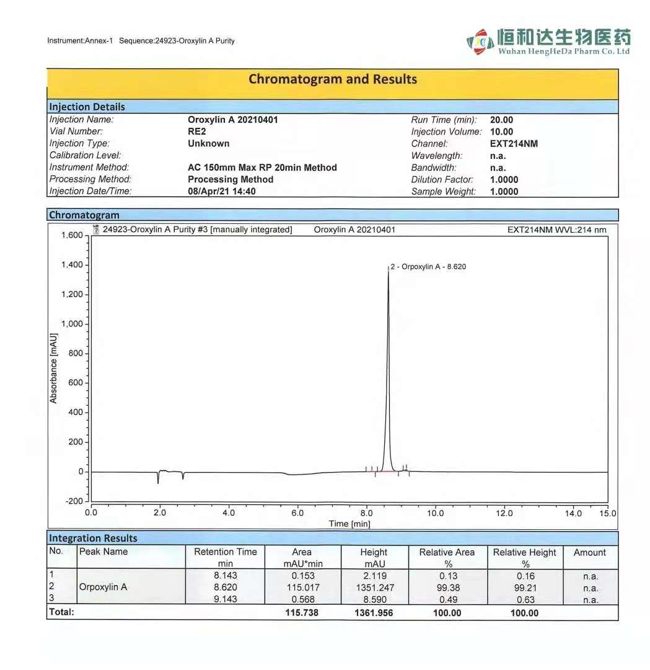This screenshot has height=670, width=650.
Task: Click the bold 'Processing Method' field value
Action: coord(231,179)
